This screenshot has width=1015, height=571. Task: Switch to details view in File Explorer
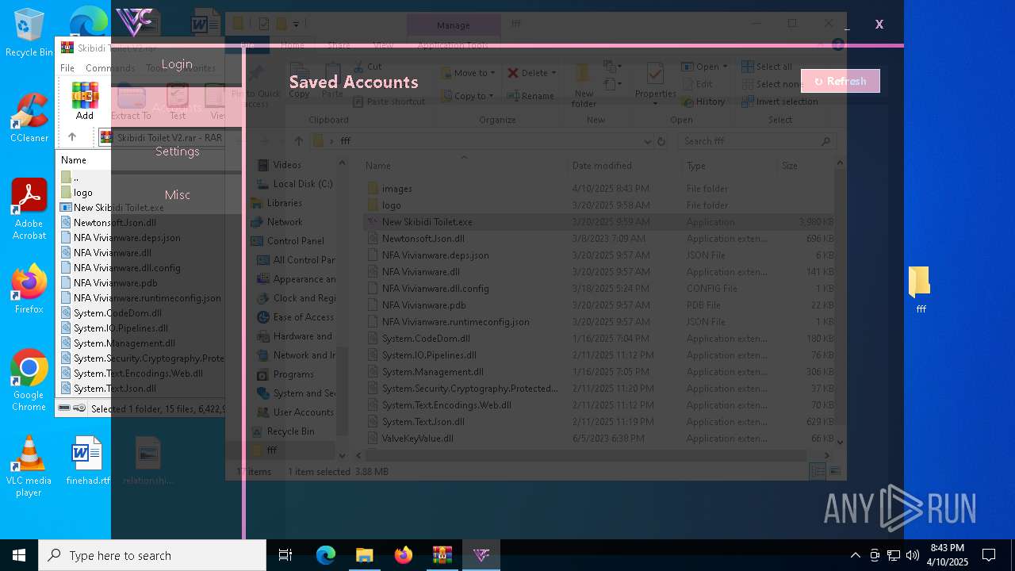(x=818, y=471)
